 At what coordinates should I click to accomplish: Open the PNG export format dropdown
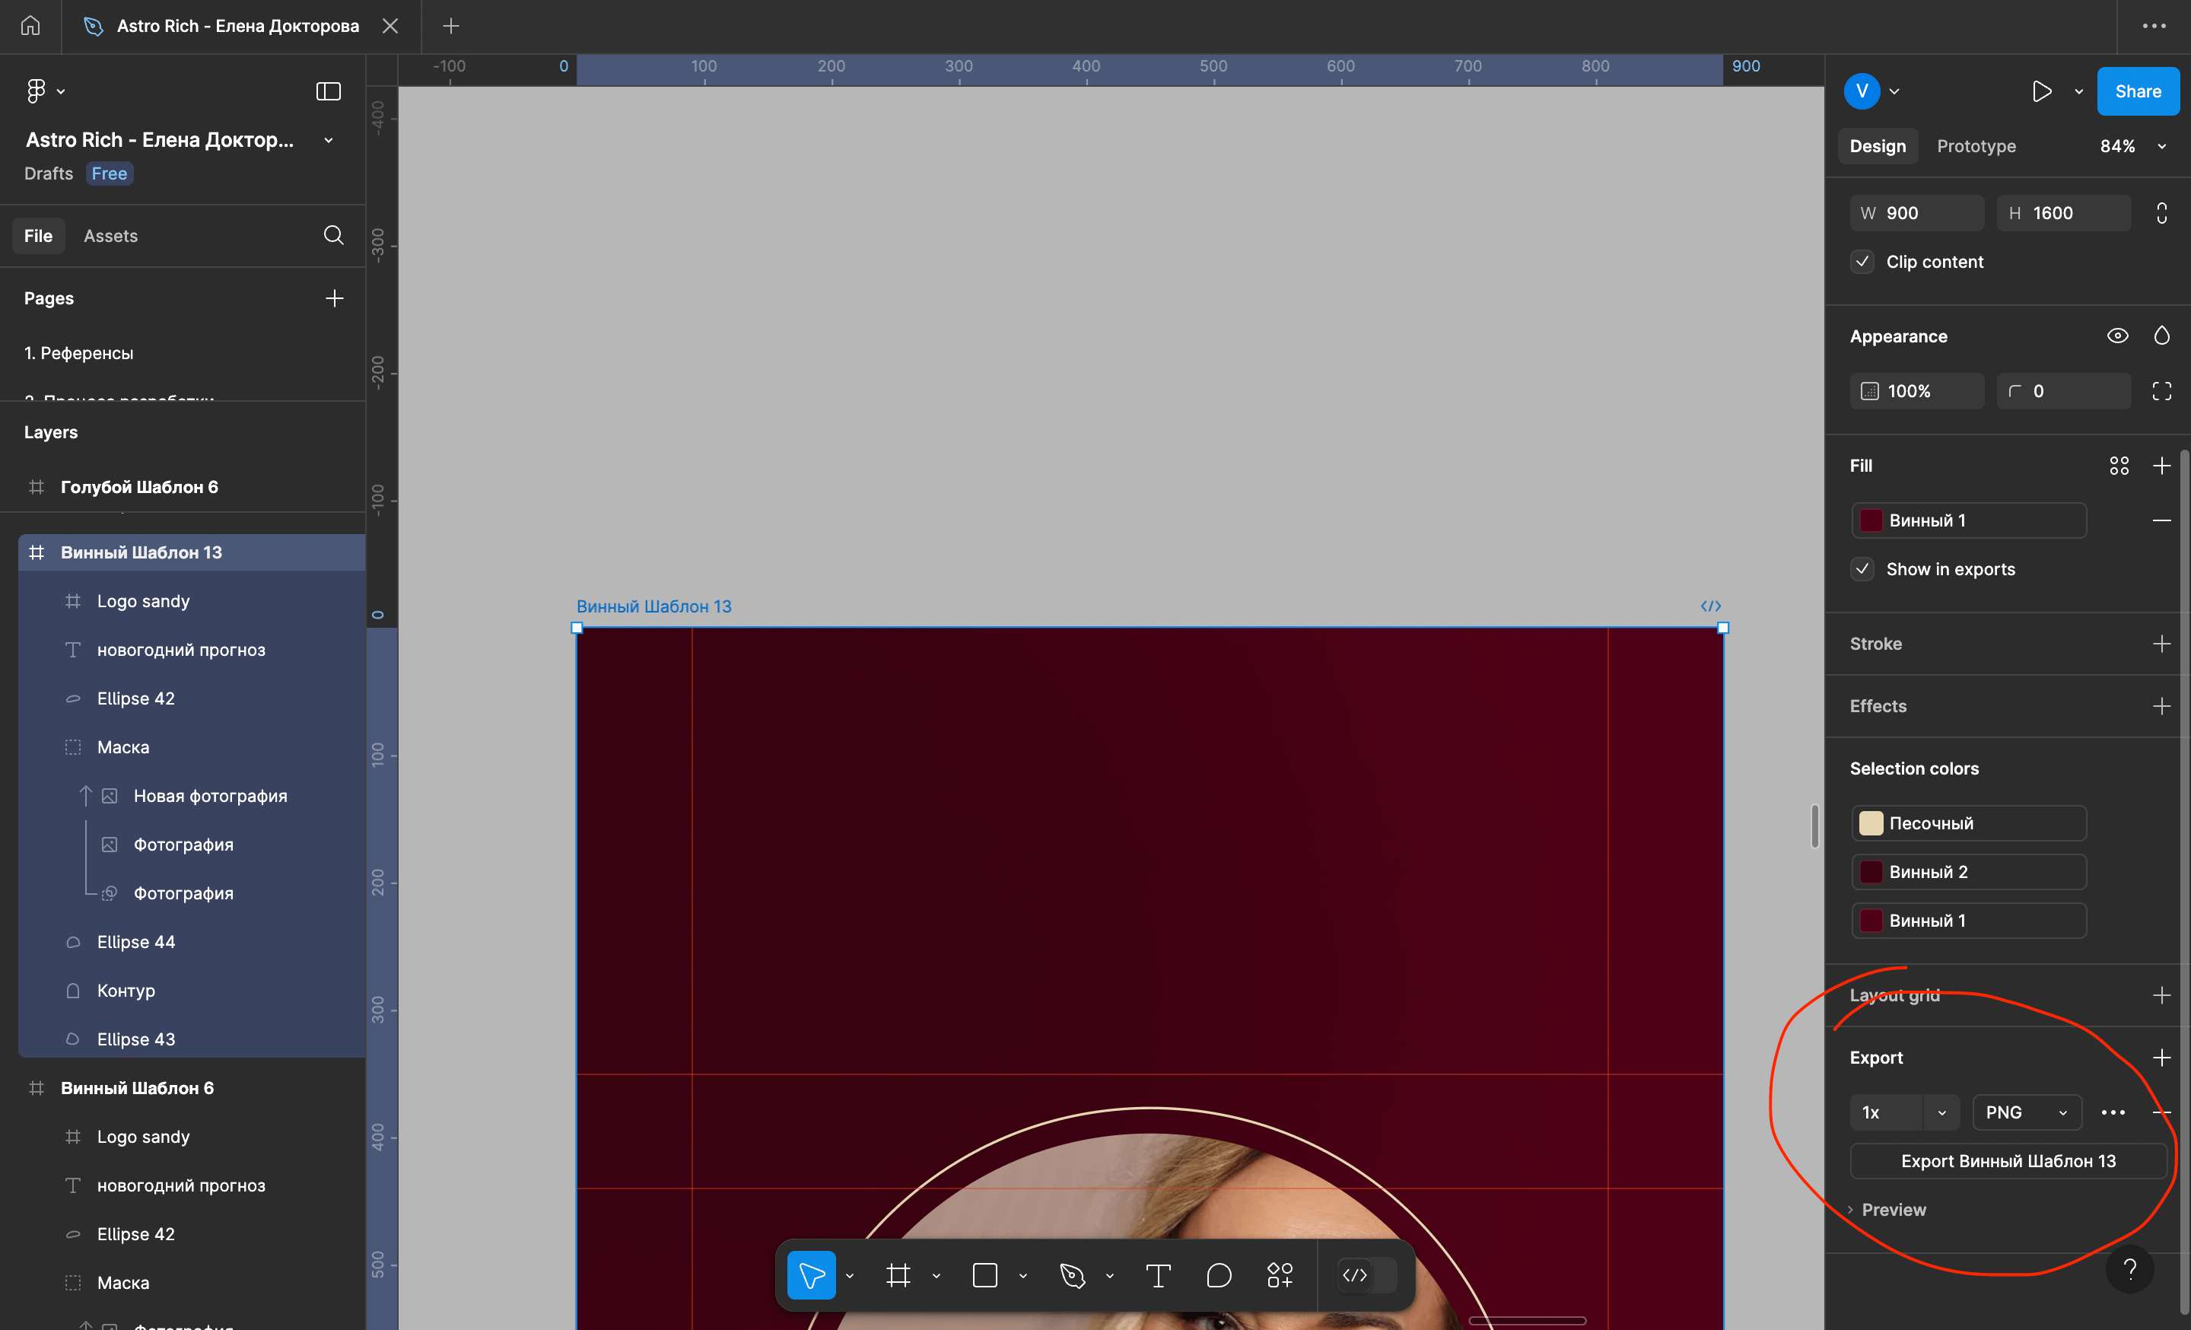[x=2027, y=1112]
